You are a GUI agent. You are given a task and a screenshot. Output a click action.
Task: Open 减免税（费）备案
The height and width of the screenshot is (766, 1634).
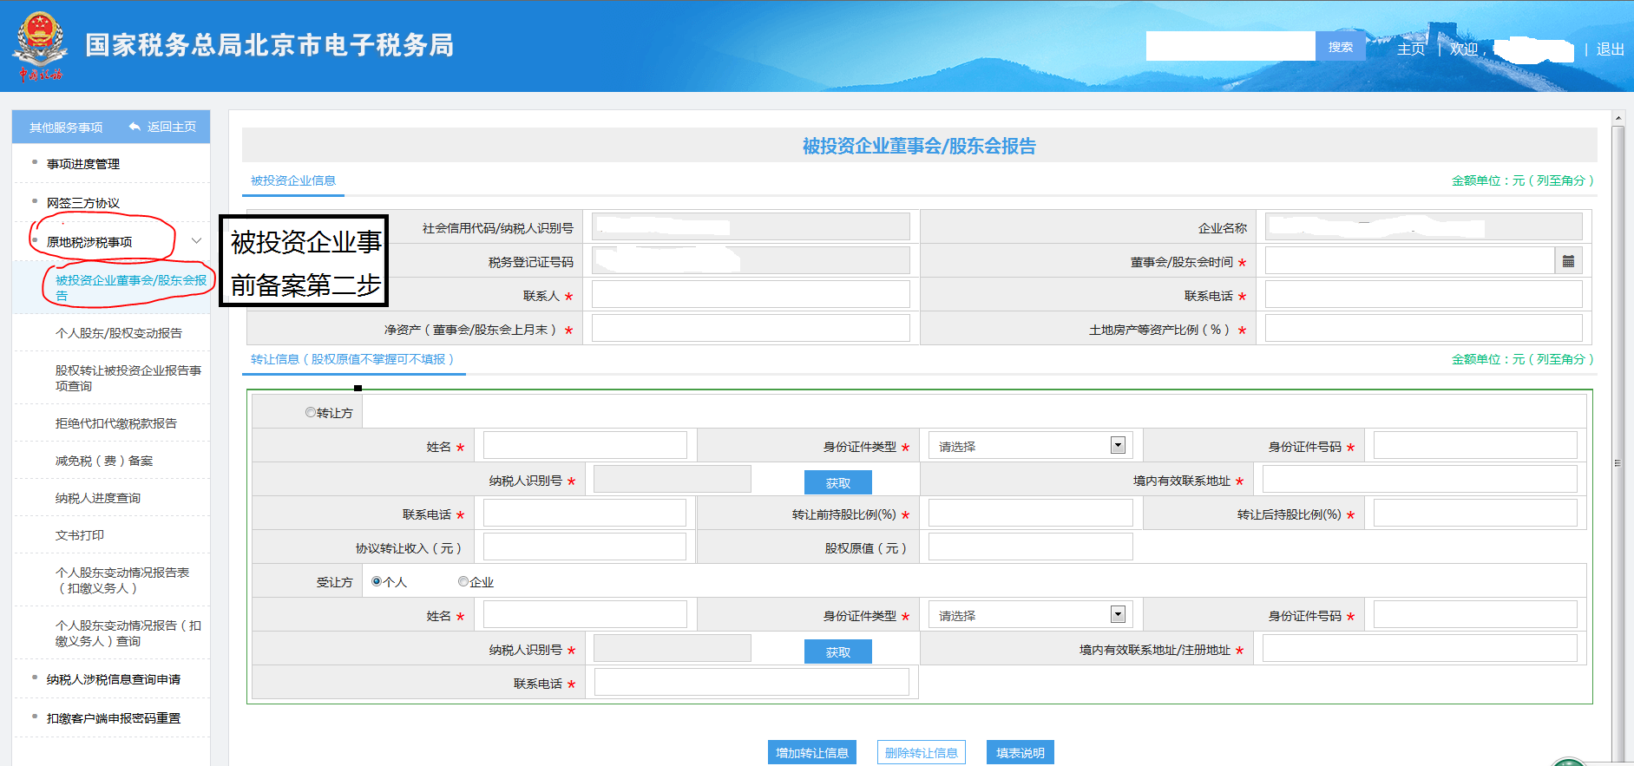[104, 461]
